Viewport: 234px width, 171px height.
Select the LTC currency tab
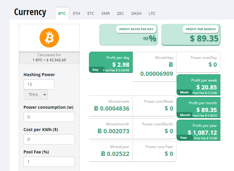click(x=152, y=14)
